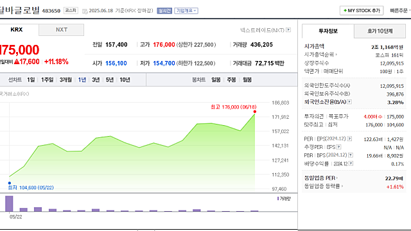Expand the 기업개요 dropdown

(x=186, y=11)
